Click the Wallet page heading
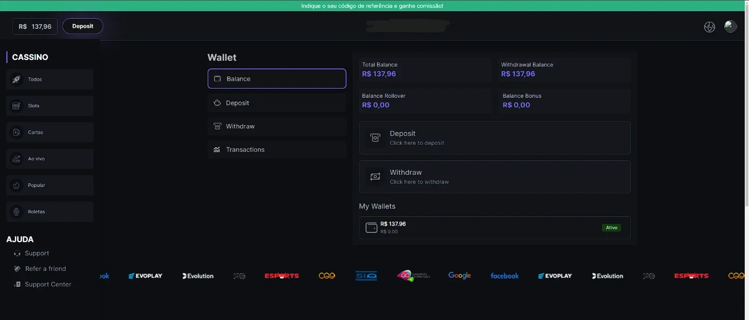749x320 pixels. click(222, 57)
